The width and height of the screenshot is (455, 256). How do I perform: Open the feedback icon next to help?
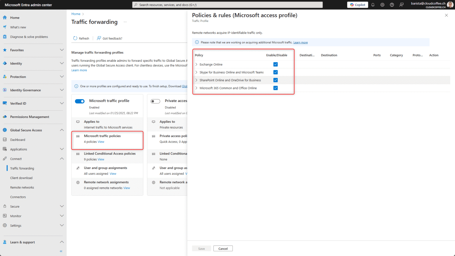401,4
